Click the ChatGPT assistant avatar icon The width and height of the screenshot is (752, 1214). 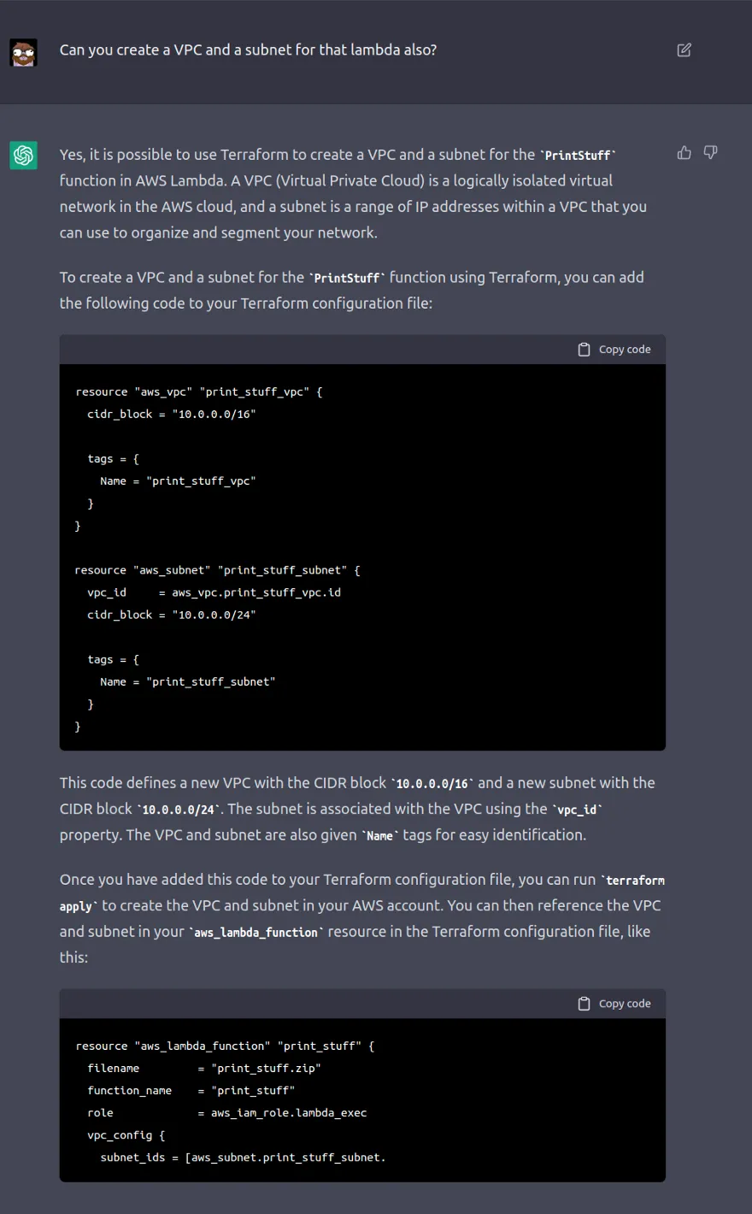pos(23,156)
